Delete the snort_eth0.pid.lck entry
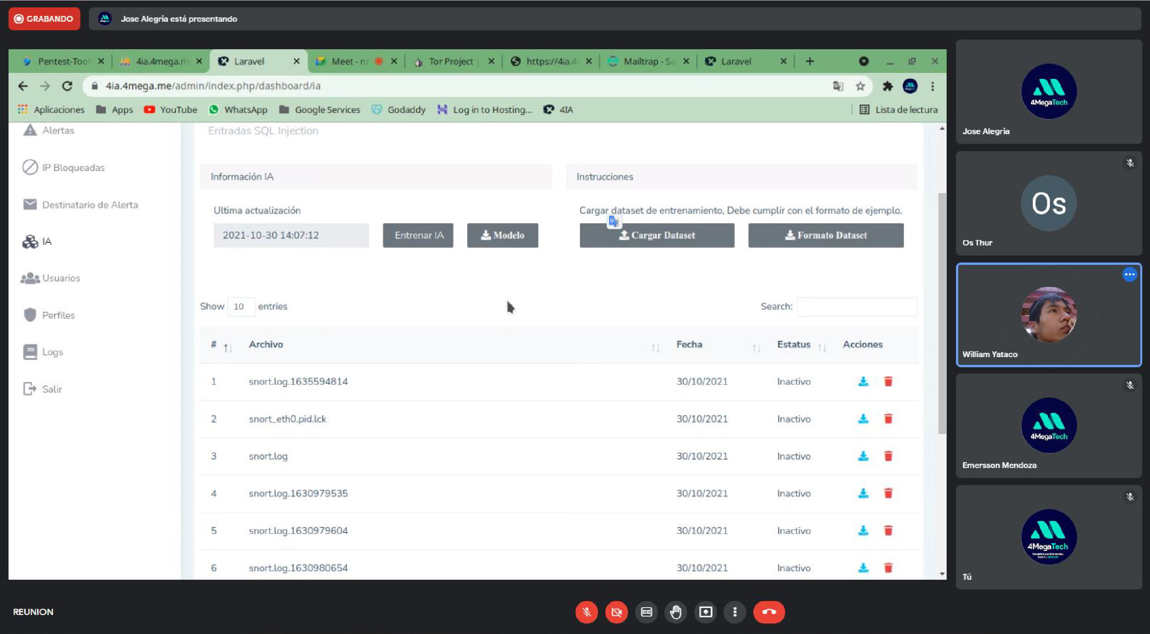Image resolution: width=1150 pixels, height=634 pixels. click(888, 419)
